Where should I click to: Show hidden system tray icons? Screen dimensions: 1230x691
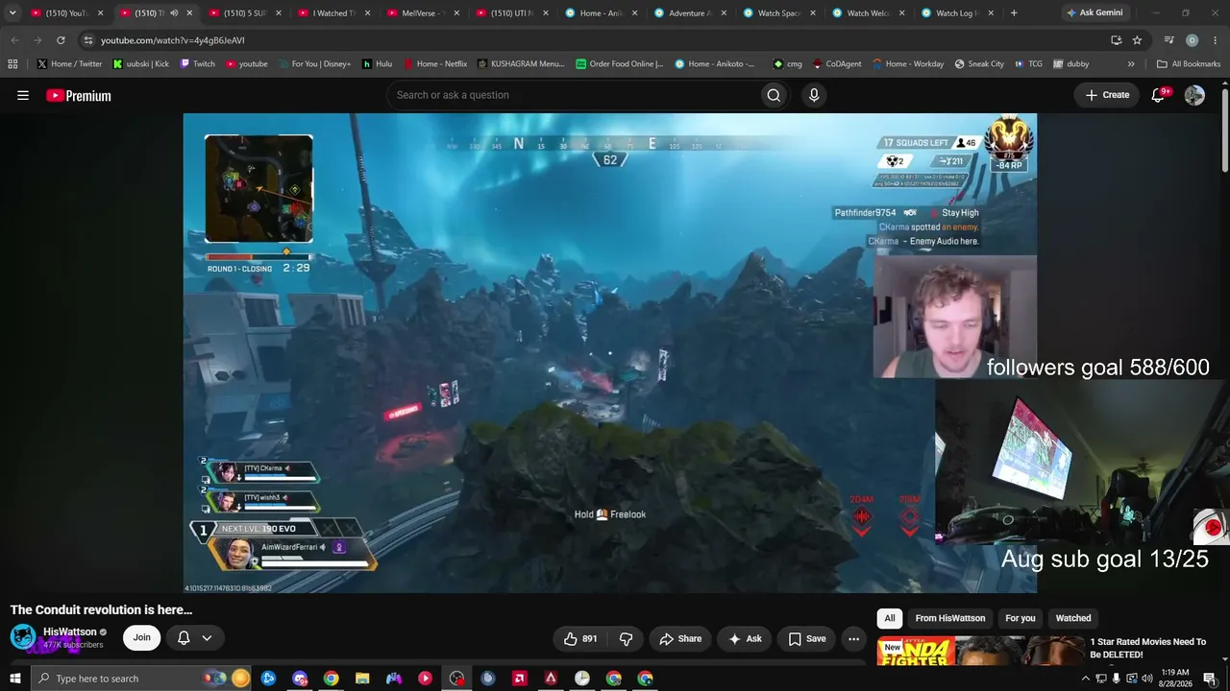[x=1086, y=679]
